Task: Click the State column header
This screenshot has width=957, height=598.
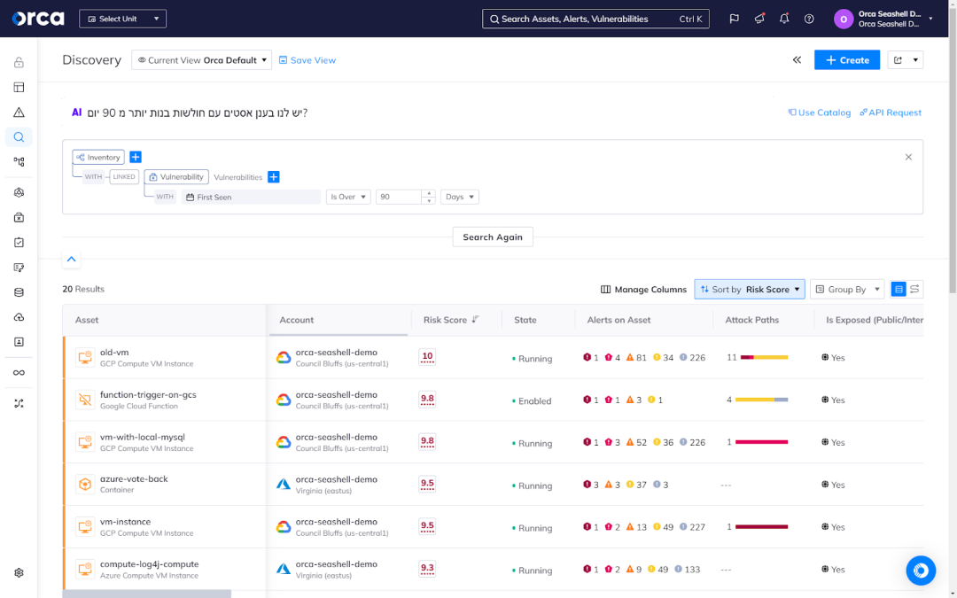Action: point(525,320)
